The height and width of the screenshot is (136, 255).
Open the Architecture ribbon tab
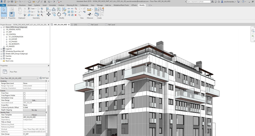coord(12,5)
